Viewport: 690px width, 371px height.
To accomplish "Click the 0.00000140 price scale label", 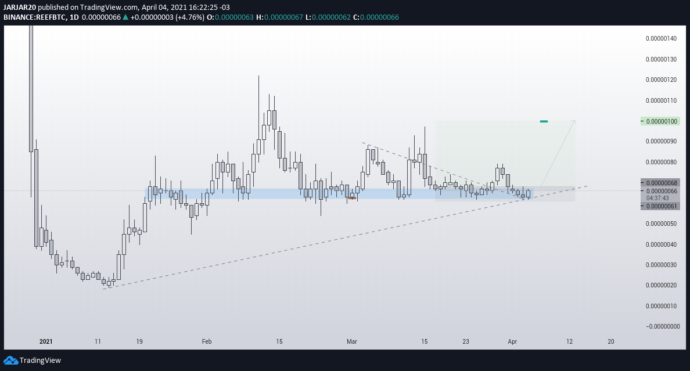I will coord(662,39).
